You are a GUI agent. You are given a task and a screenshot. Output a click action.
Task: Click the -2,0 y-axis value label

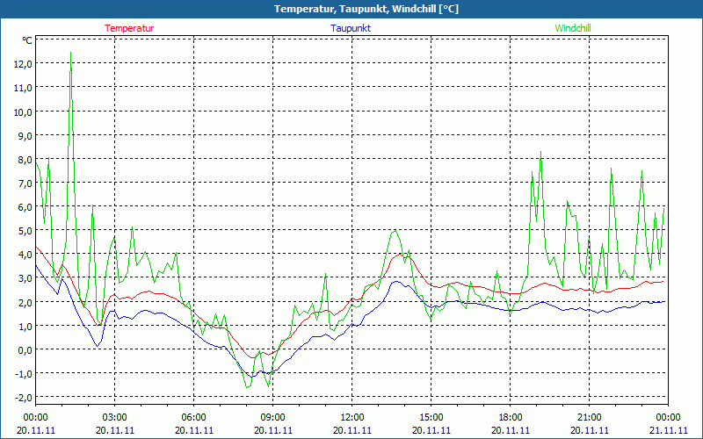pyautogui.click(x=22, y=397)
